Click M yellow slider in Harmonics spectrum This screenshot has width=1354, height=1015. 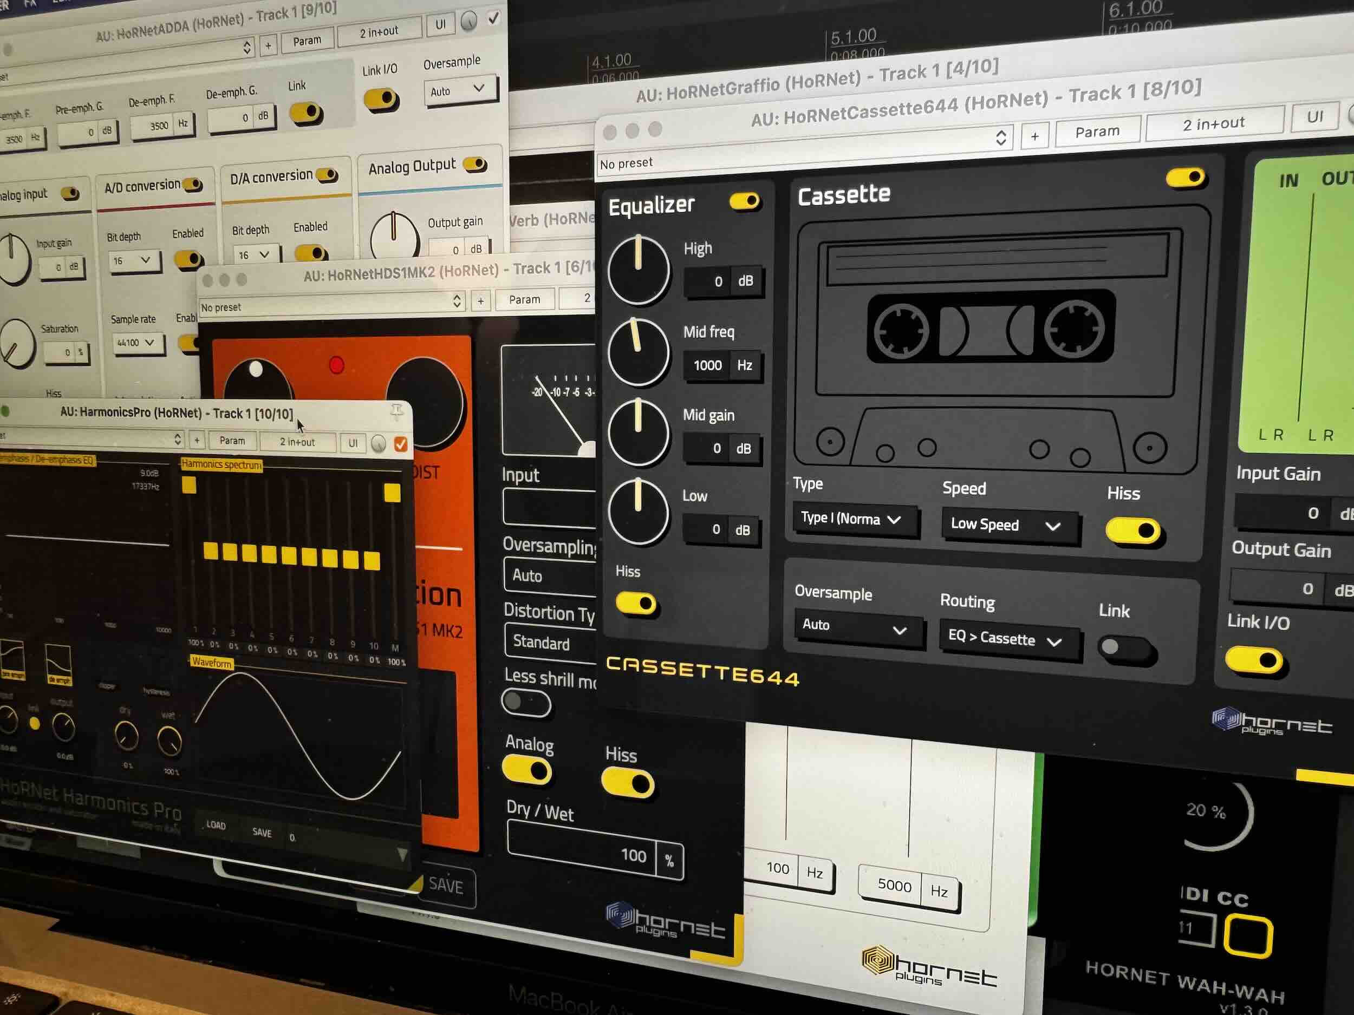click(392, 493)
